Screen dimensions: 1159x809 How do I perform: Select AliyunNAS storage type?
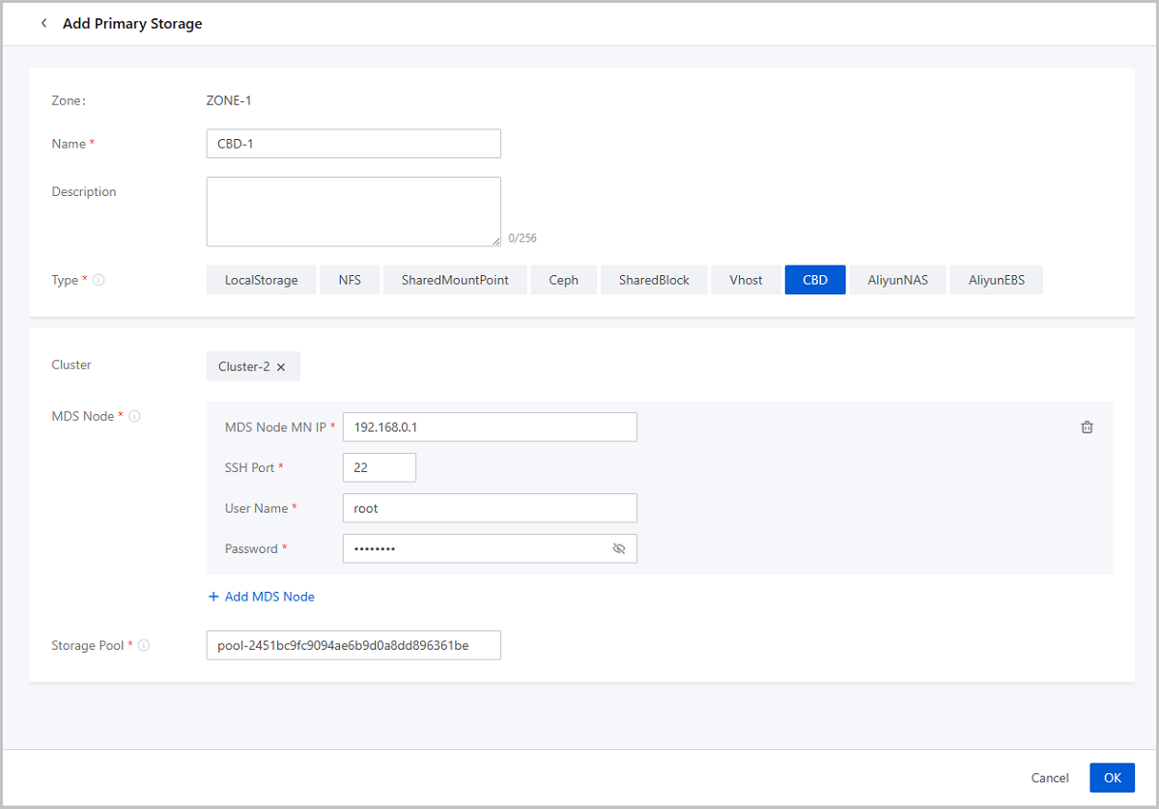[897, 280]
